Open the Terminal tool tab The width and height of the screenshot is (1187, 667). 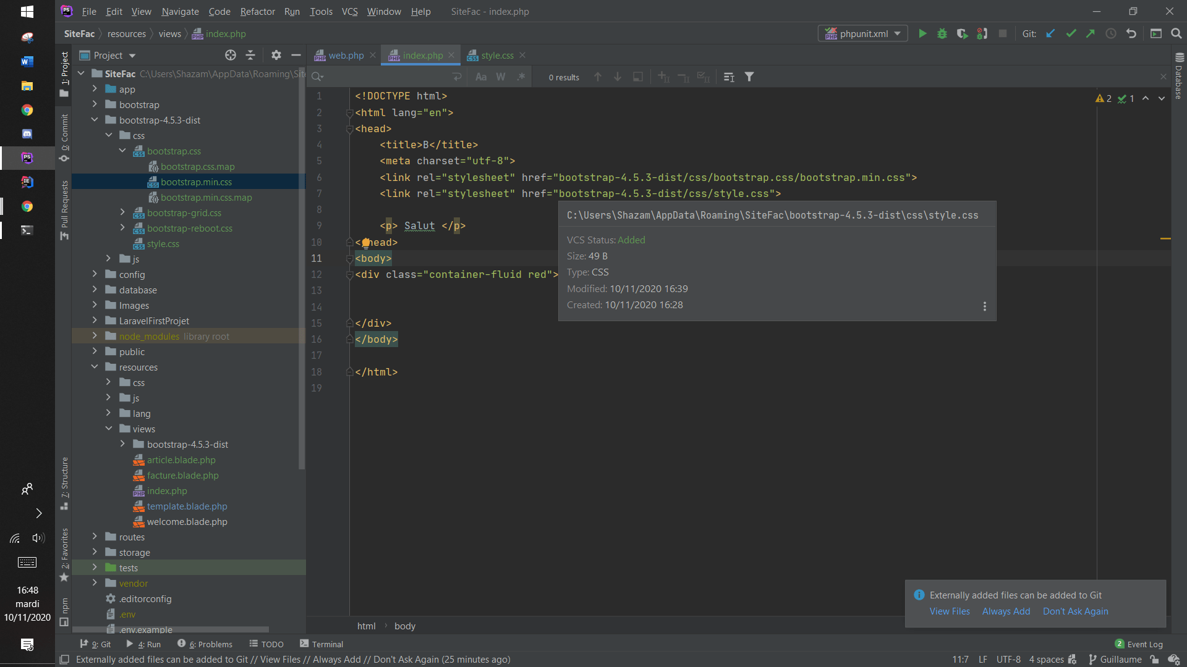(321, 644)
